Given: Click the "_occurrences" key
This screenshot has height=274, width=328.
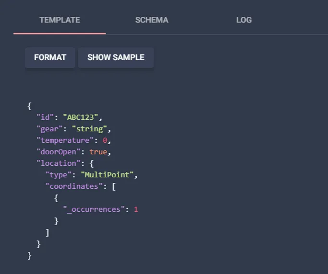Looking at the screenshot, I should click(94, 209).
